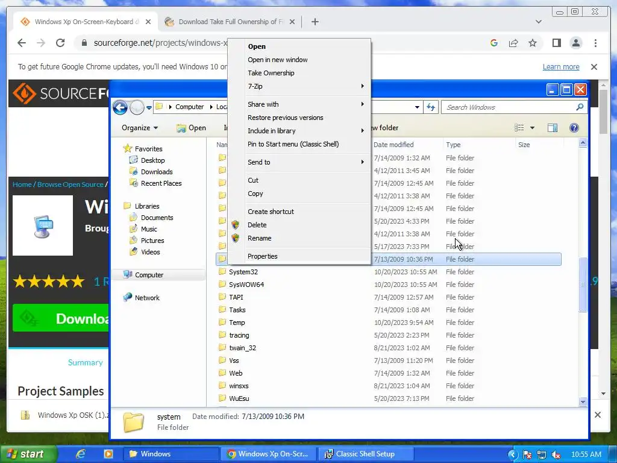This screenshot has height=463, width=617.
Task: Click the red flag security tray icon
Action: (527, 455)
